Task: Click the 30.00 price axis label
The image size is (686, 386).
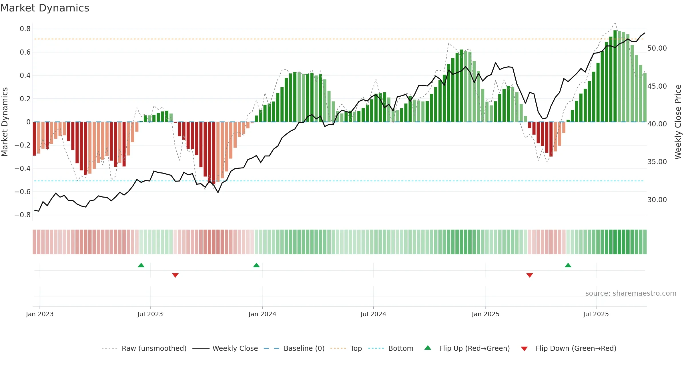Action: point(657,200)
